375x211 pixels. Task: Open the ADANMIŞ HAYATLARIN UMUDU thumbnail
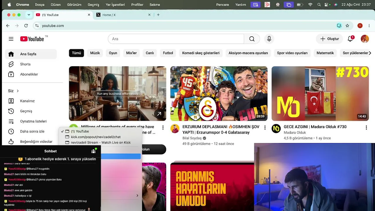tap(212, 187)
